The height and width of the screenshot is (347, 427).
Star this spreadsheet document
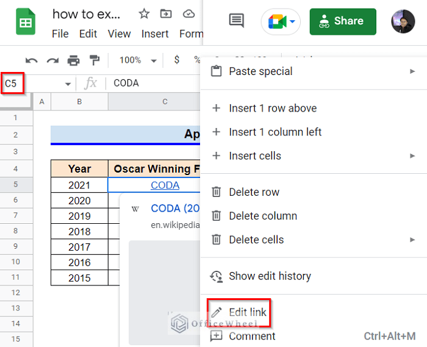click(144, 14)
